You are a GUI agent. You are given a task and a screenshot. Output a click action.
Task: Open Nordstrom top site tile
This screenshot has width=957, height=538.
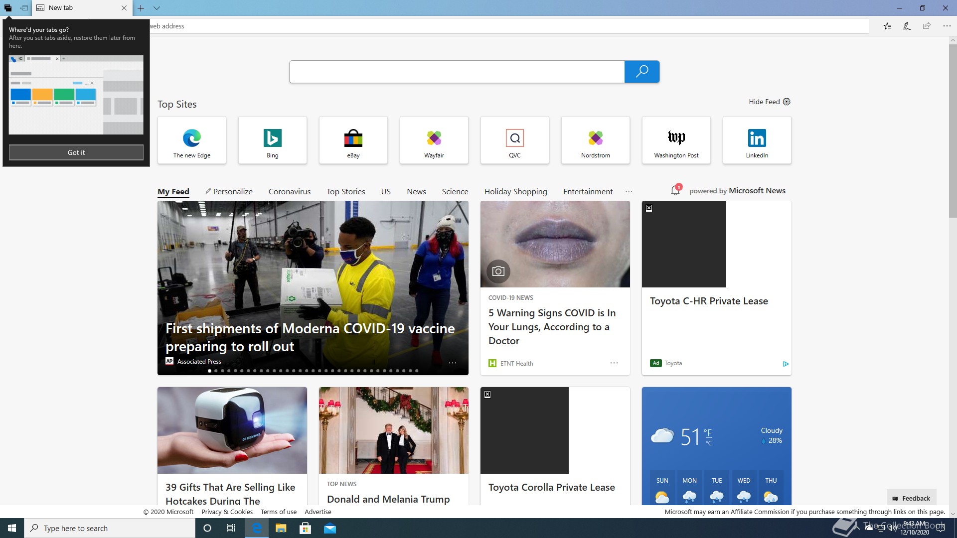coord(596,140)
